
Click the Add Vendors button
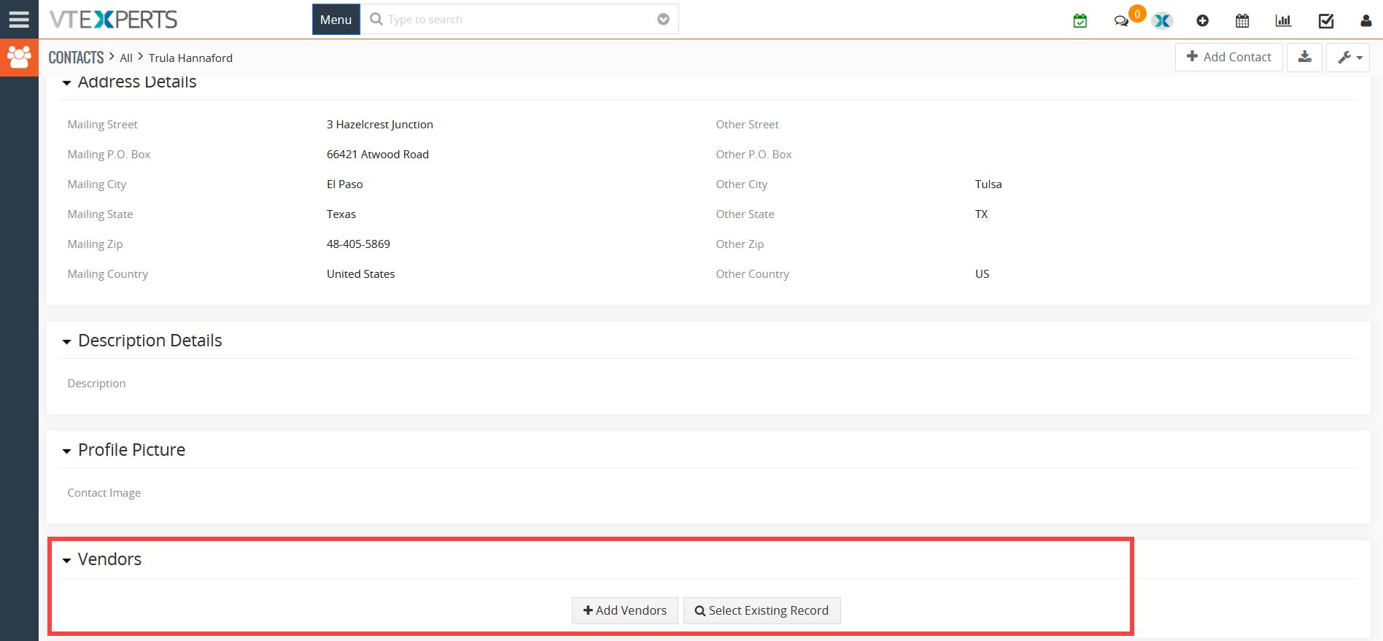tap(625, 610)
